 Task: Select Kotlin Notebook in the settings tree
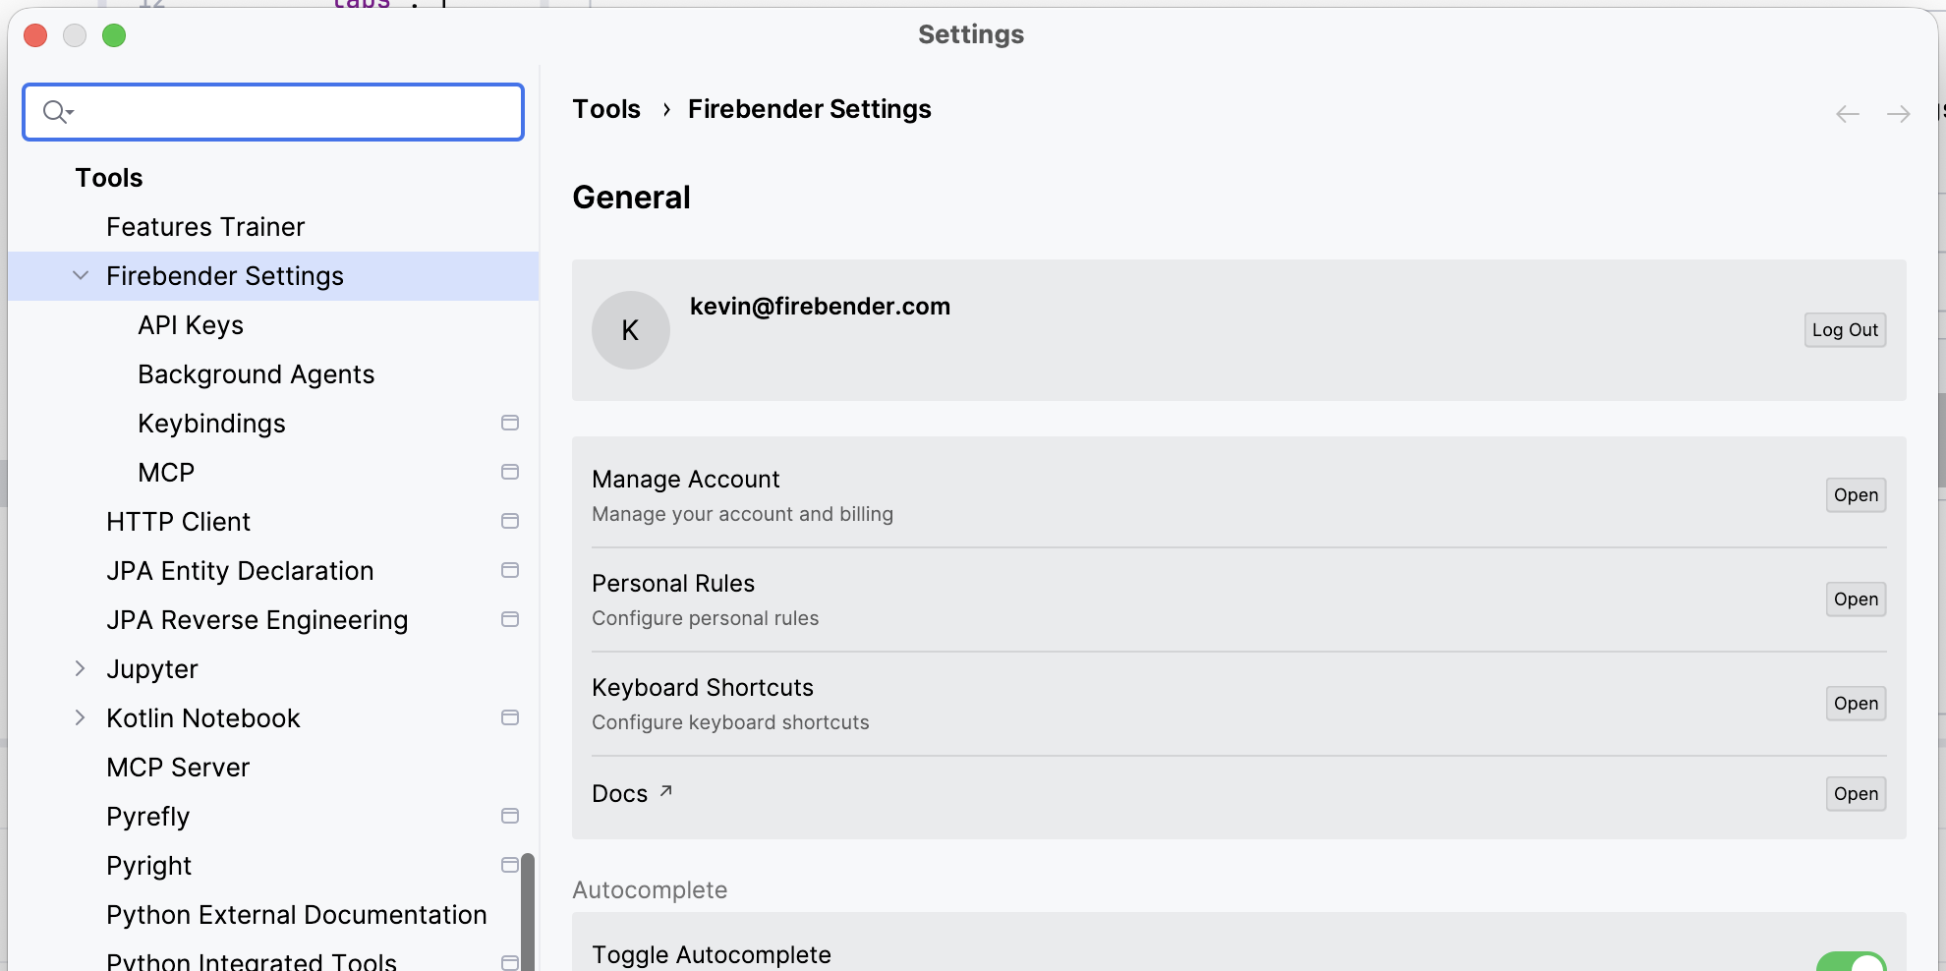202,718
